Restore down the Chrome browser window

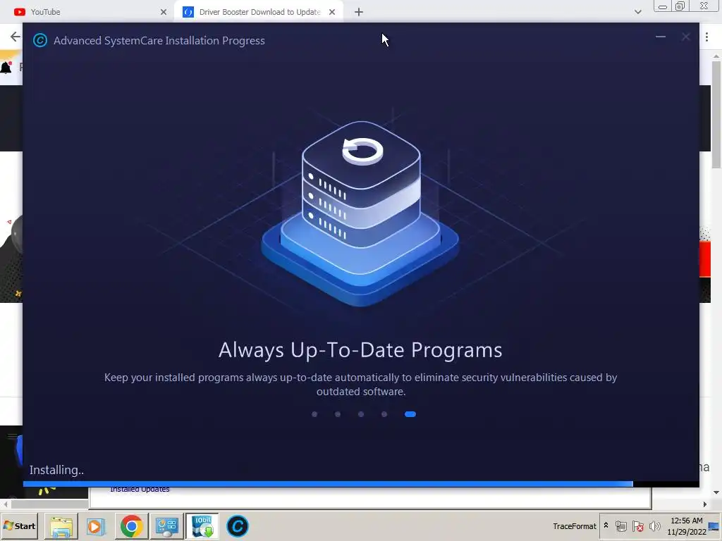click(x=680, y=6)
